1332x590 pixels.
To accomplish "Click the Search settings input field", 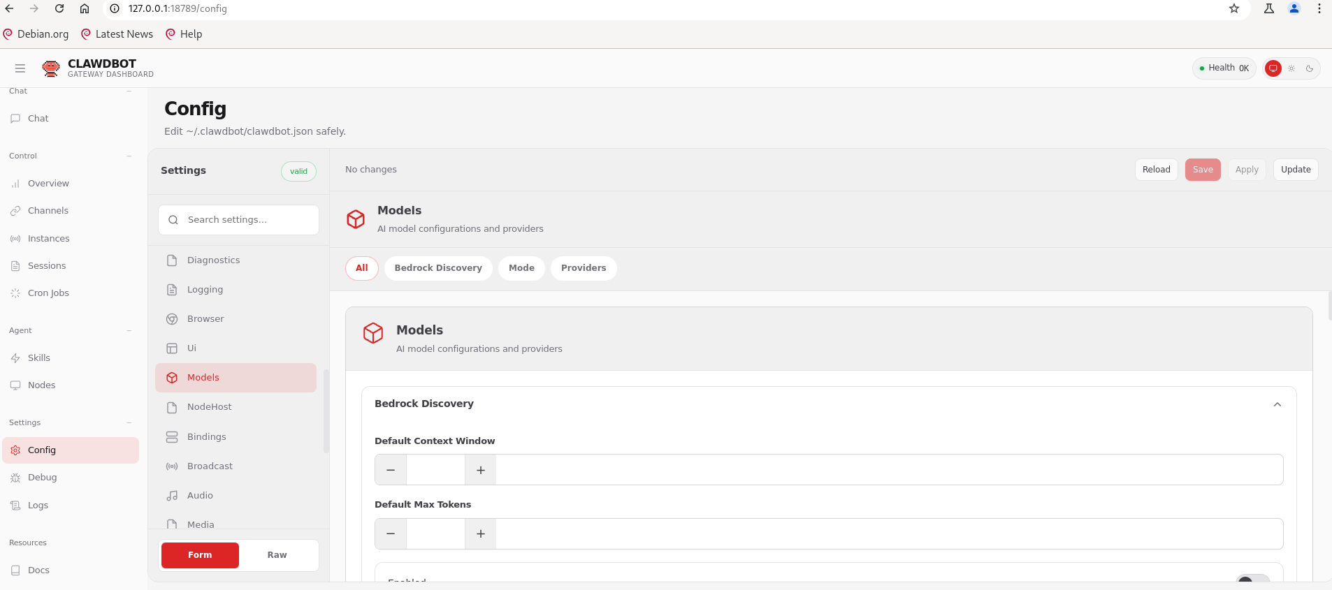I will 248,220.
